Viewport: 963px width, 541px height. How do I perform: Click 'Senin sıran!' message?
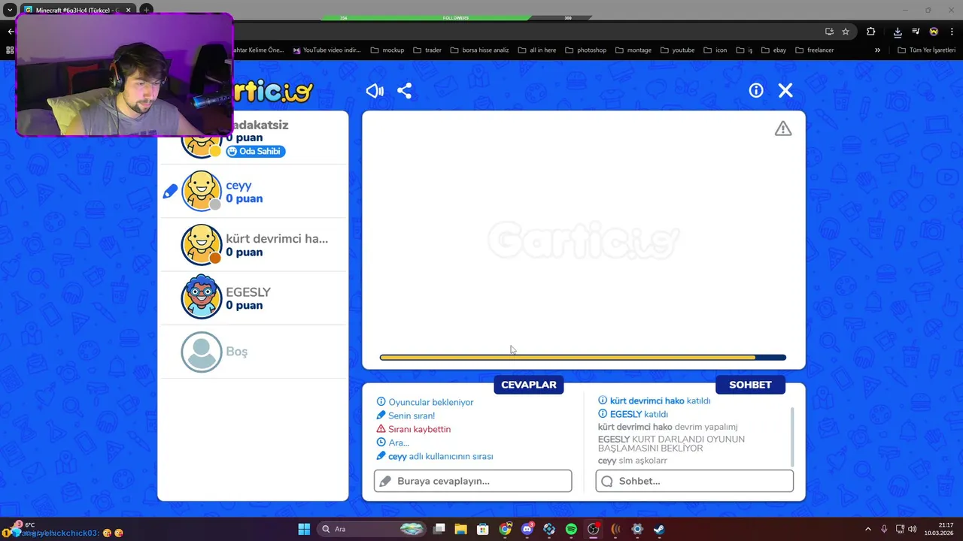click(x=412, y=416)
